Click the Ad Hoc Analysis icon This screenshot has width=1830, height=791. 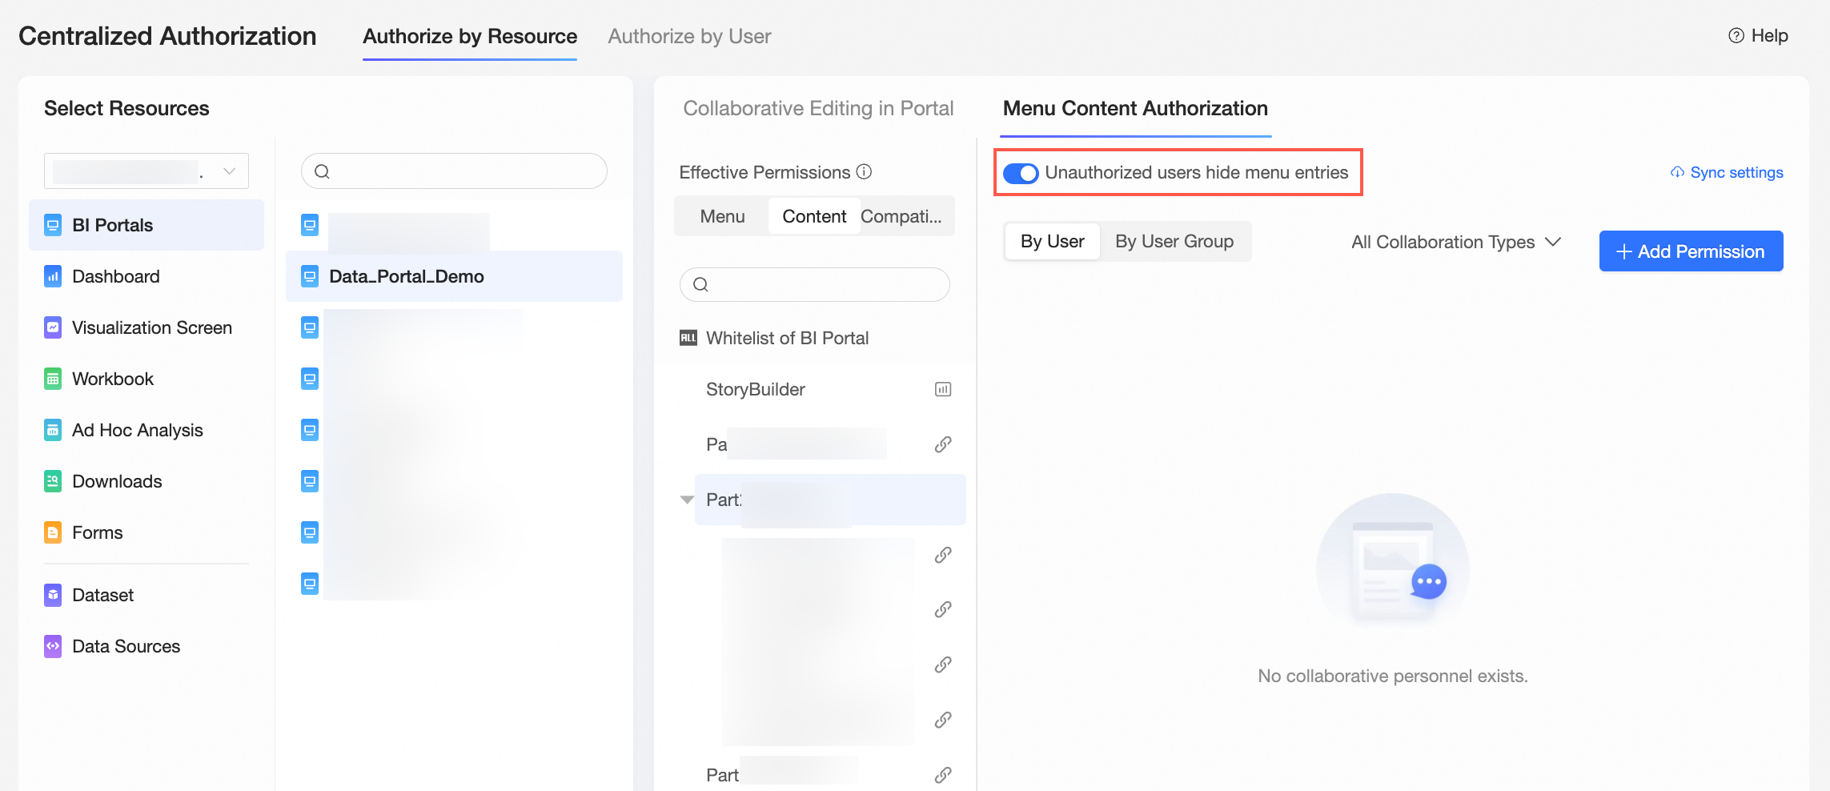pos(53,430)
